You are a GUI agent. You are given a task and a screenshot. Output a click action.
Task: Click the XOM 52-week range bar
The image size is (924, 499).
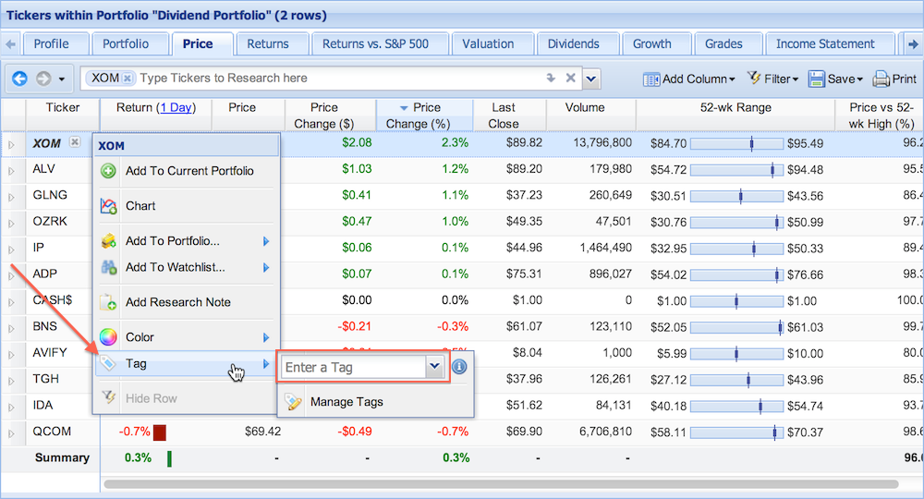click(736, 144)
